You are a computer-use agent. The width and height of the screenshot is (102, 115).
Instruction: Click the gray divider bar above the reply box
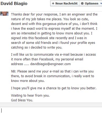point(51,105)
